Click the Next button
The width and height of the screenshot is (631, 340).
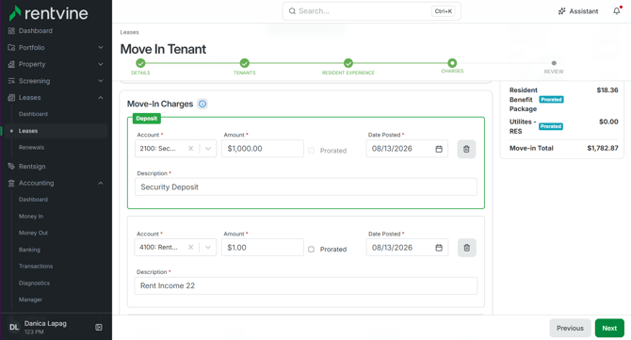tap(609, 329)
